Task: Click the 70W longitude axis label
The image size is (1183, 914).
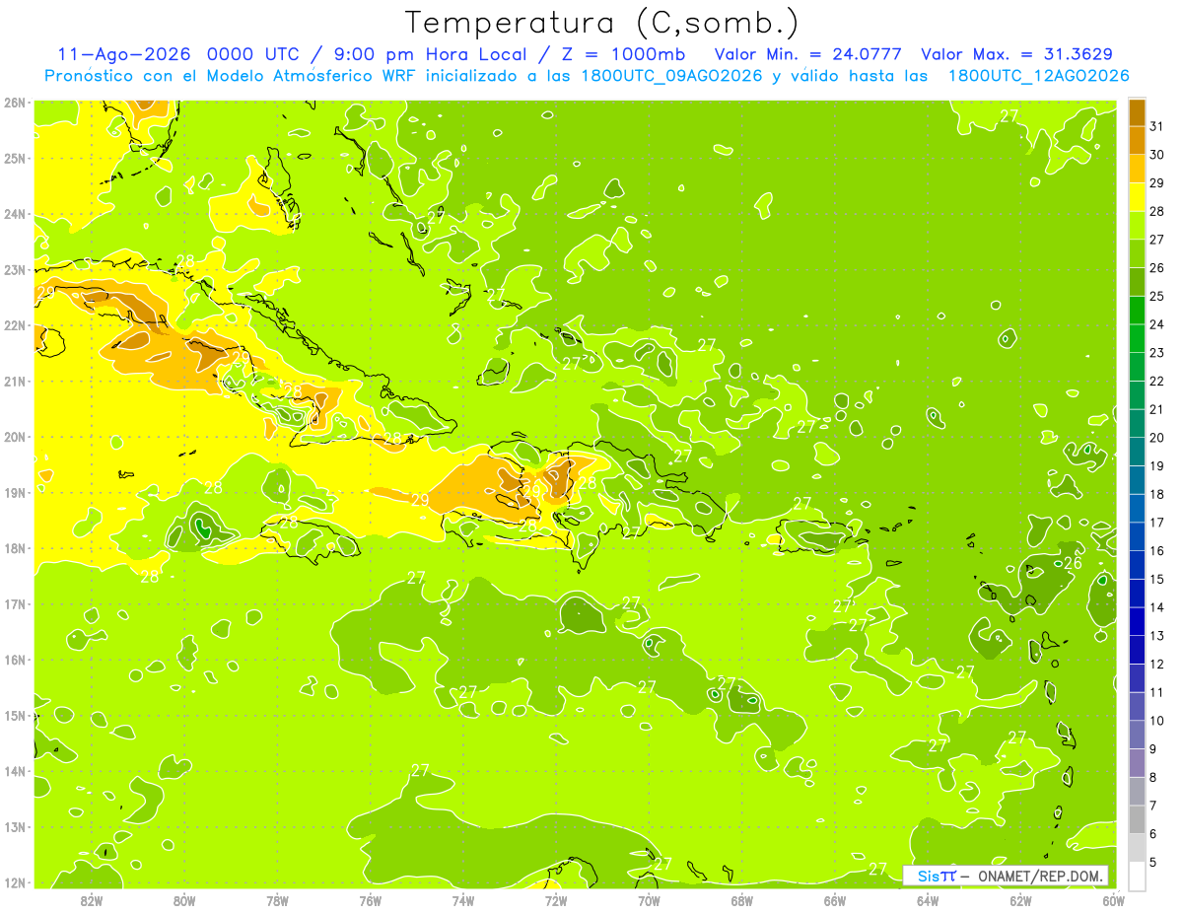Action: pos(649,900)
